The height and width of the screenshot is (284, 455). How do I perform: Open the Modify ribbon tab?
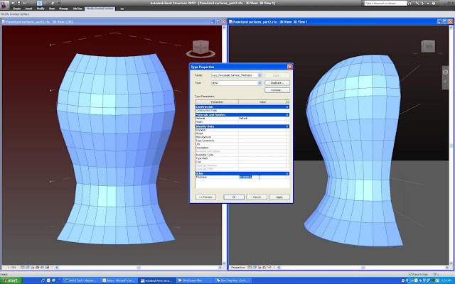[41, 9]
